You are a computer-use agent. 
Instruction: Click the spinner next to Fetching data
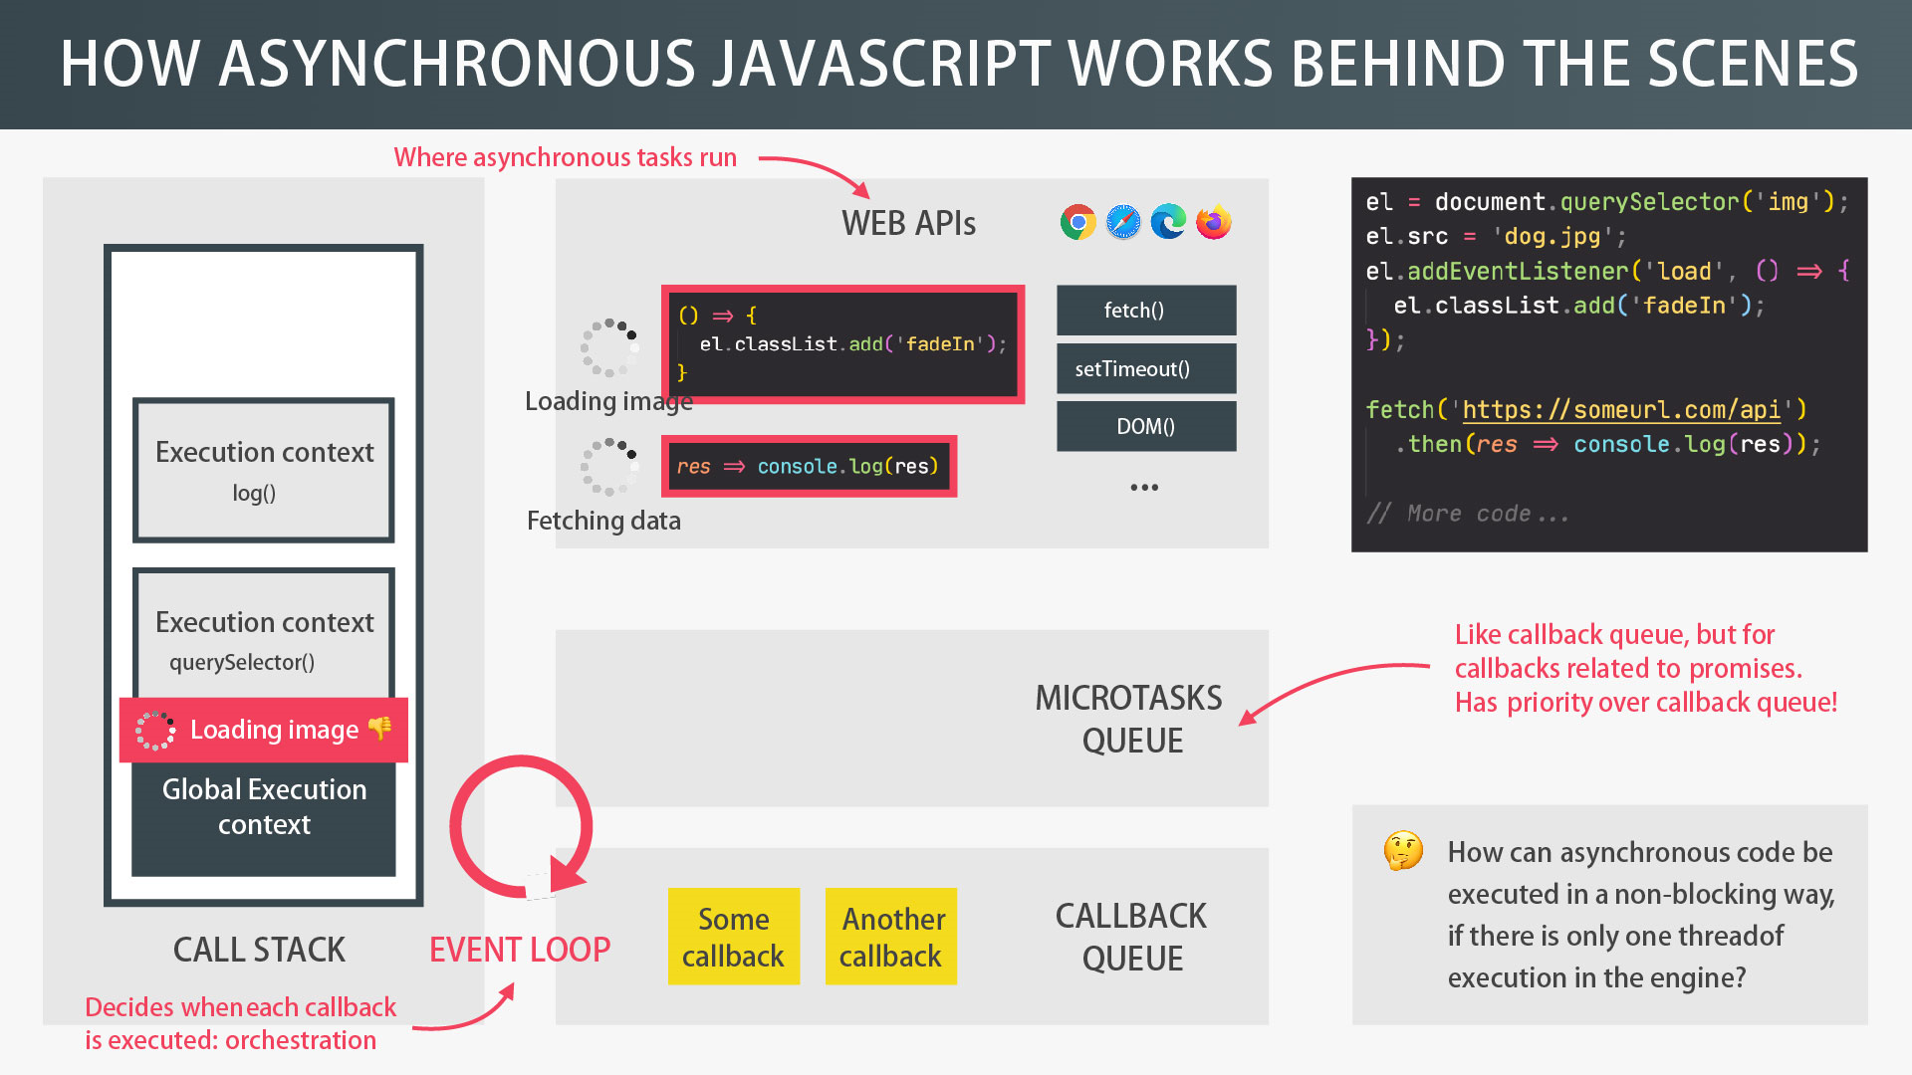click(608, 467)
